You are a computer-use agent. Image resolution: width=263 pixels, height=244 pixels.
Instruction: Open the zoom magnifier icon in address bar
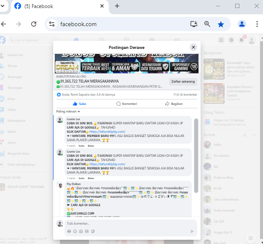coord(207,24)
